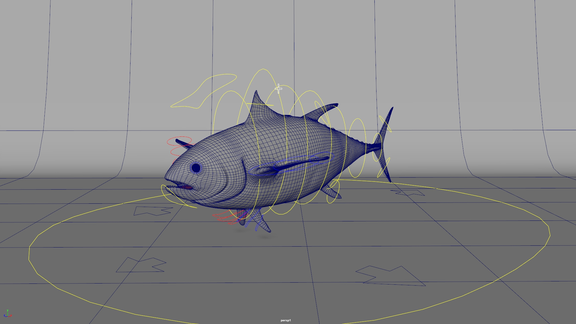The height and width of the screenshot is (324, 576).
Task: Click the front-right arrow shape on the floor
Action: click(x=390, y=275)
